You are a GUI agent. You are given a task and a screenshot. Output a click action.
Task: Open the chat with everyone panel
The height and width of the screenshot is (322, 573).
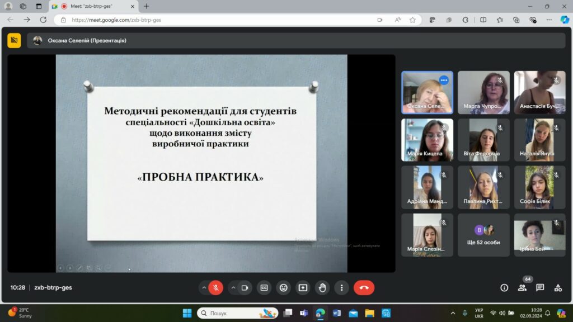[540, 288]
